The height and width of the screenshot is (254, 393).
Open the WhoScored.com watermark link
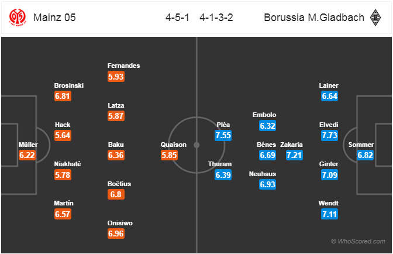coord(358,241)
